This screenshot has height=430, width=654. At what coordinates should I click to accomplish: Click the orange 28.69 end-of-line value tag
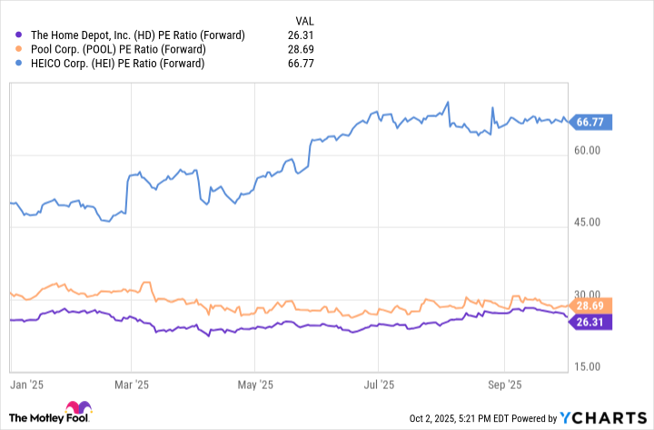pyautogui.click(x=590, y=305)
